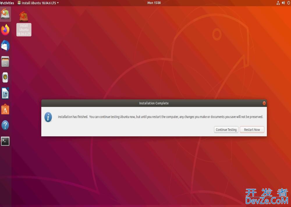The image size is (291, 207).
Task: Open the Install Ubuntu 18.04.6 LTS app menu
Action: [x=38, y=3]
